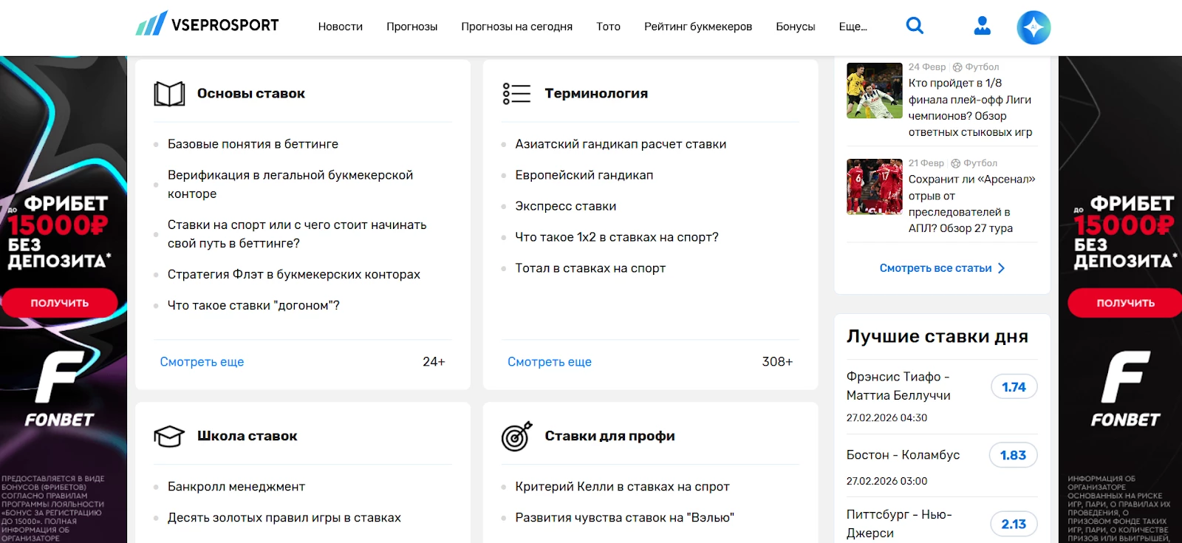
Task: Click Школа ставок section heading
Action: click(247, 436)
